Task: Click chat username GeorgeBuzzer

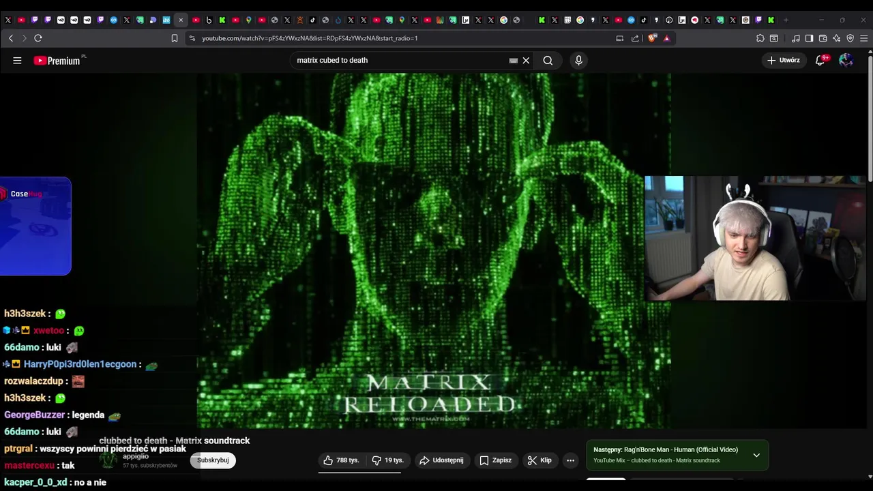Action: [x=34, y=415]
